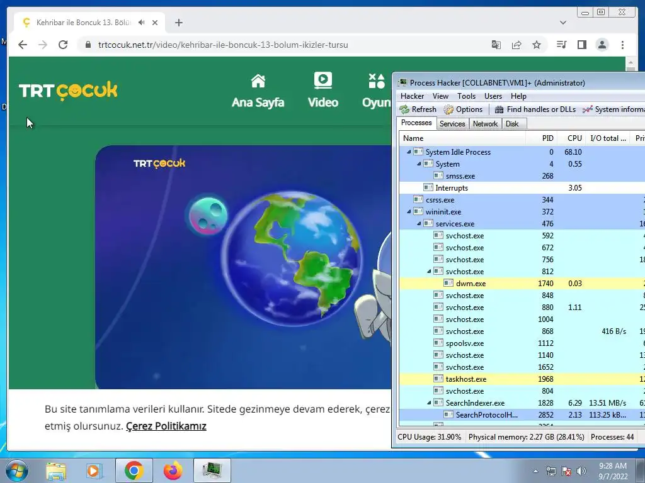The width and height of the screenshot is (645, 483).
Task: Open a new Chrome tab
Action: pos(178,23)
